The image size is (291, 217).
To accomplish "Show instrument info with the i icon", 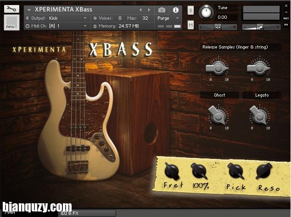I will pos(175,10).
